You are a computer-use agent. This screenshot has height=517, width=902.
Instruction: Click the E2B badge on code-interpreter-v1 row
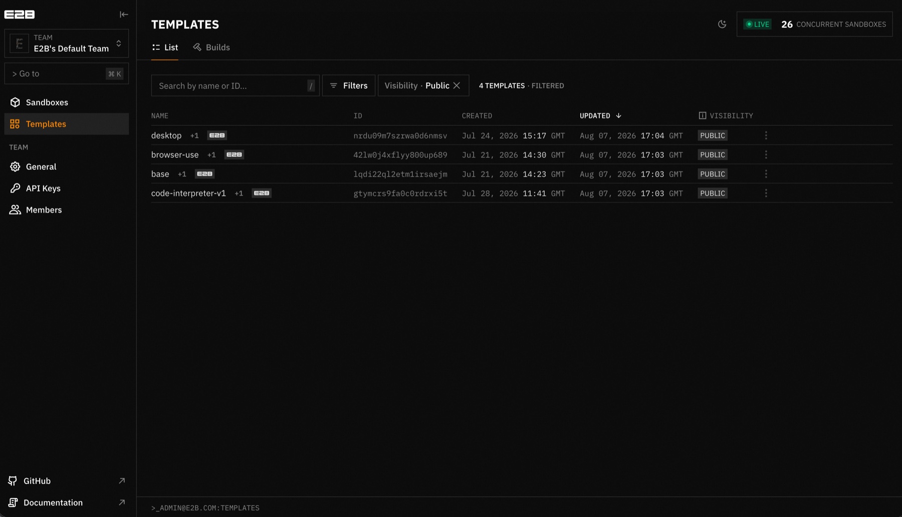262,193
